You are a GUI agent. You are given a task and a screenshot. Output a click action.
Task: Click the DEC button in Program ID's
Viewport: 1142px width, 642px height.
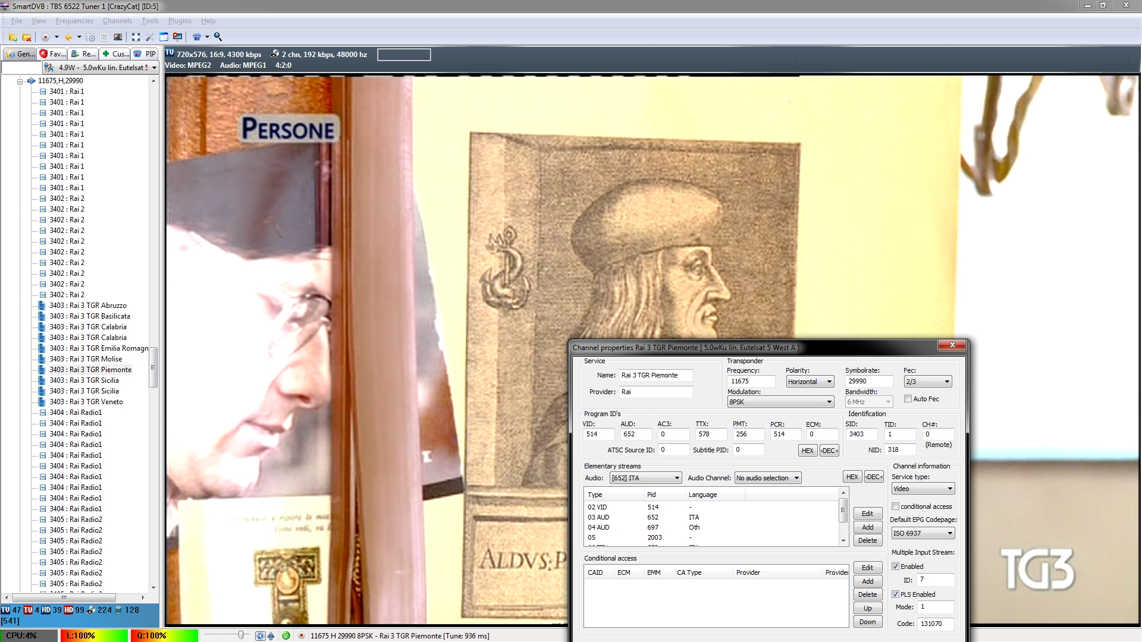click(829, 451)
